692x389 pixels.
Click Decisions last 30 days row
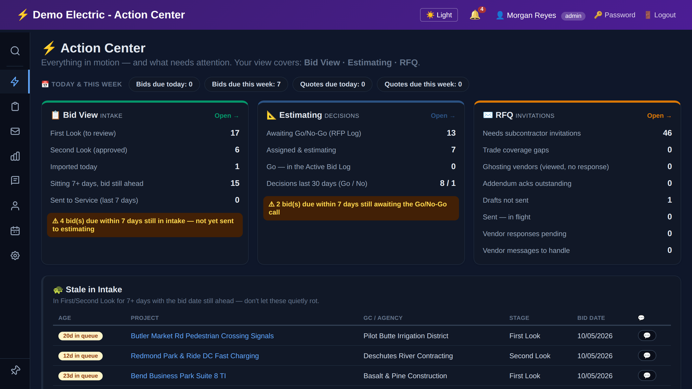coord(361,183)
